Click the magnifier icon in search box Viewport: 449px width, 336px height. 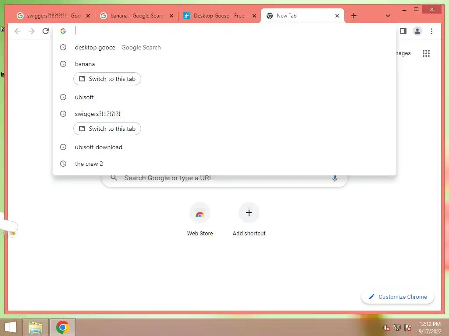tap(114, 178)
